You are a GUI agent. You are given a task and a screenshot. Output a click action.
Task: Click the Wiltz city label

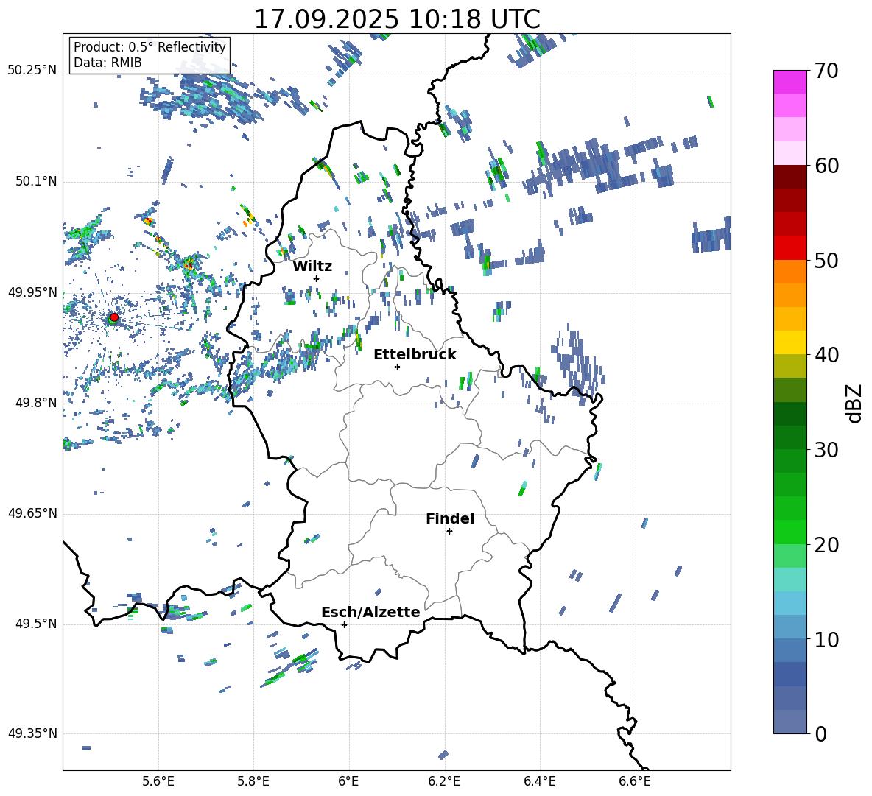(312, 267)
